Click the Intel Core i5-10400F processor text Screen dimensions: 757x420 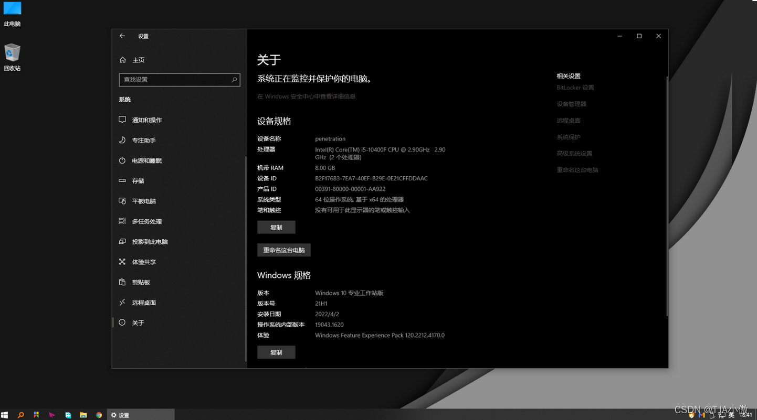tap(380, 153)
